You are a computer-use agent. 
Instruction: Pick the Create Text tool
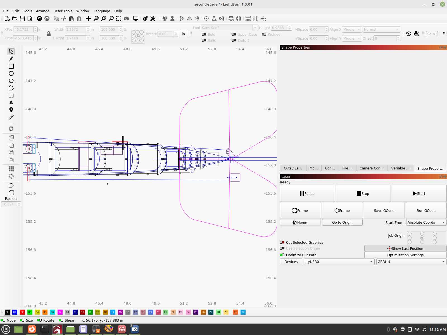pos(11,102)
